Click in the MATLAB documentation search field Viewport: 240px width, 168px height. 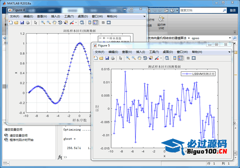click(x=201, y=10)
